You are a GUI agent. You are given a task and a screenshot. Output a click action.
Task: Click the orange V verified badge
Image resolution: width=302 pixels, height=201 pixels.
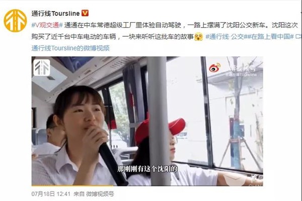coord(85,13)
